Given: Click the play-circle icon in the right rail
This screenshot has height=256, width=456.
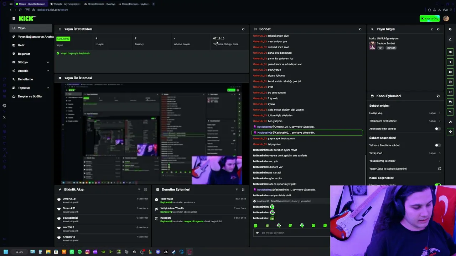Looking at the screenshot, I should pyautogui.click(x=450, y=92).
